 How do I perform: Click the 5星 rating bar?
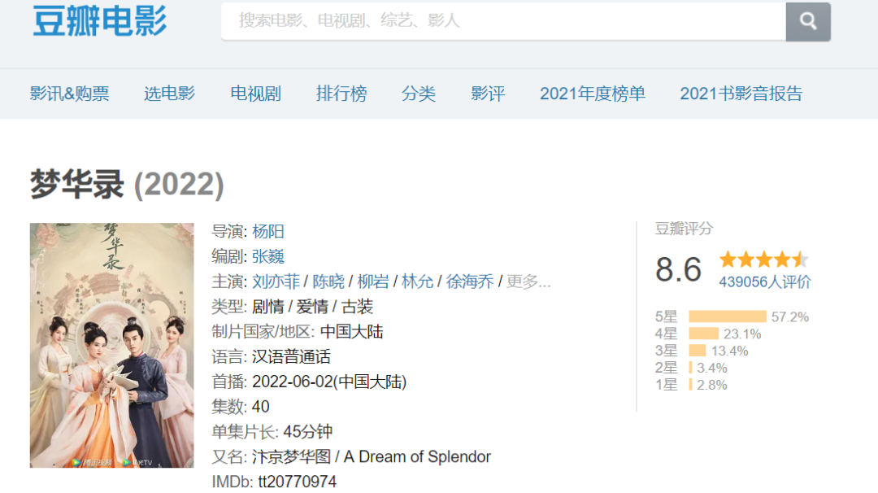click(x=728, y=316)
